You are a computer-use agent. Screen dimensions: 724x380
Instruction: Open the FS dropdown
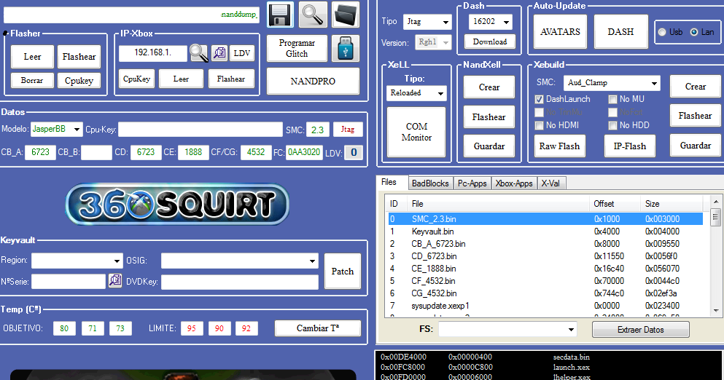click(x=508, y=329)
